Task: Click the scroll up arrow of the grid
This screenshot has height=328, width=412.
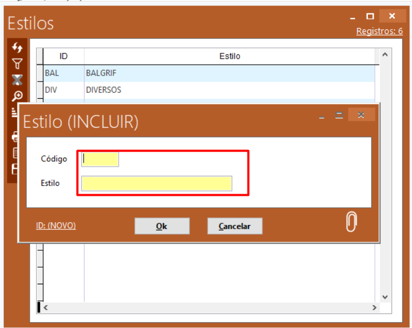Action: tap(385, 54)
